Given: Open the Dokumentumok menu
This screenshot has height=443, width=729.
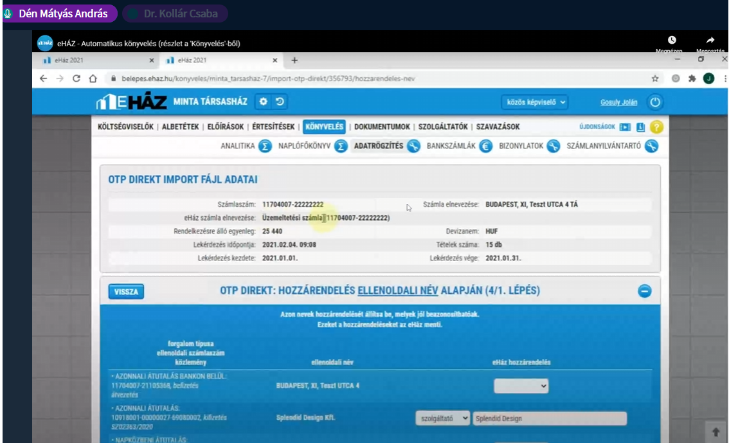Looking at the screenshot, I should [382, 127].
